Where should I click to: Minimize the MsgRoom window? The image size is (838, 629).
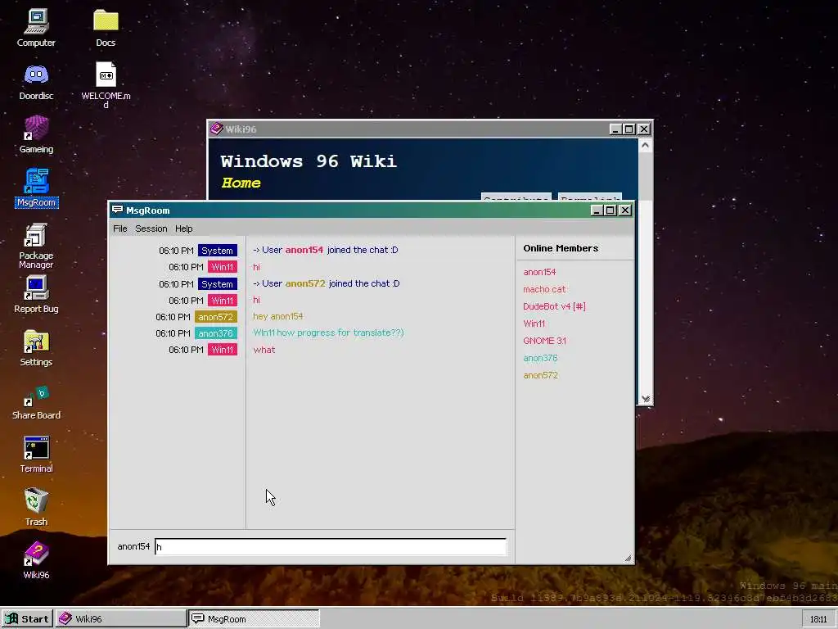[597, 210]
